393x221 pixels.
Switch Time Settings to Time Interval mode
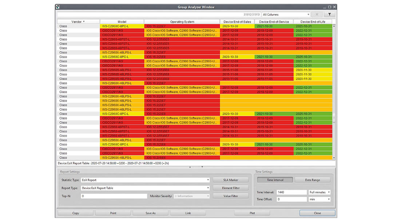tap(275, 180)
